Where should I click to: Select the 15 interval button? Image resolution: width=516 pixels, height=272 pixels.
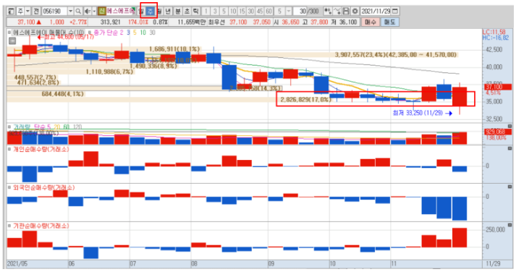(242, 11)
